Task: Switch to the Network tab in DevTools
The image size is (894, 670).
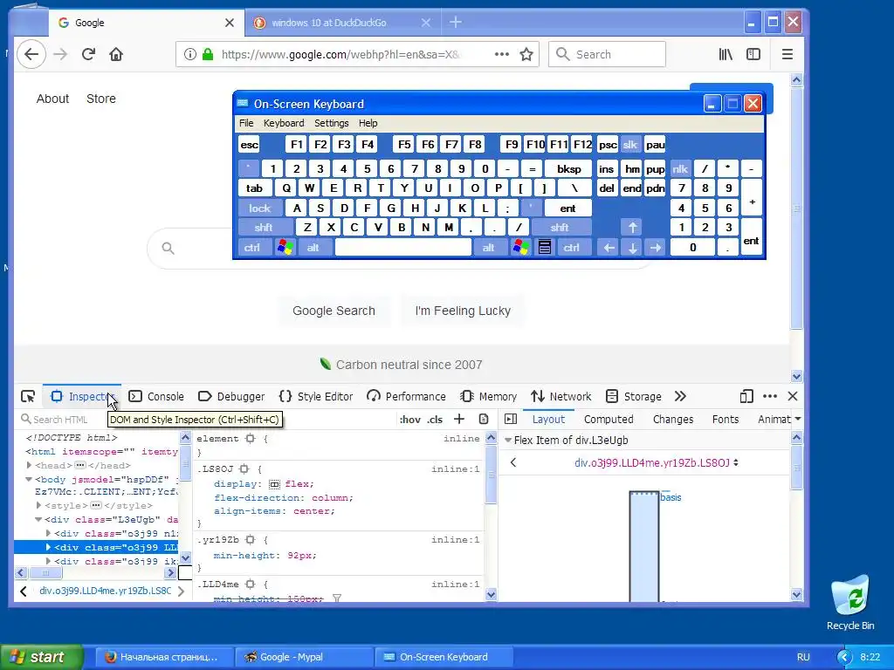Action: pyautogui.click(x=561, y=397)
